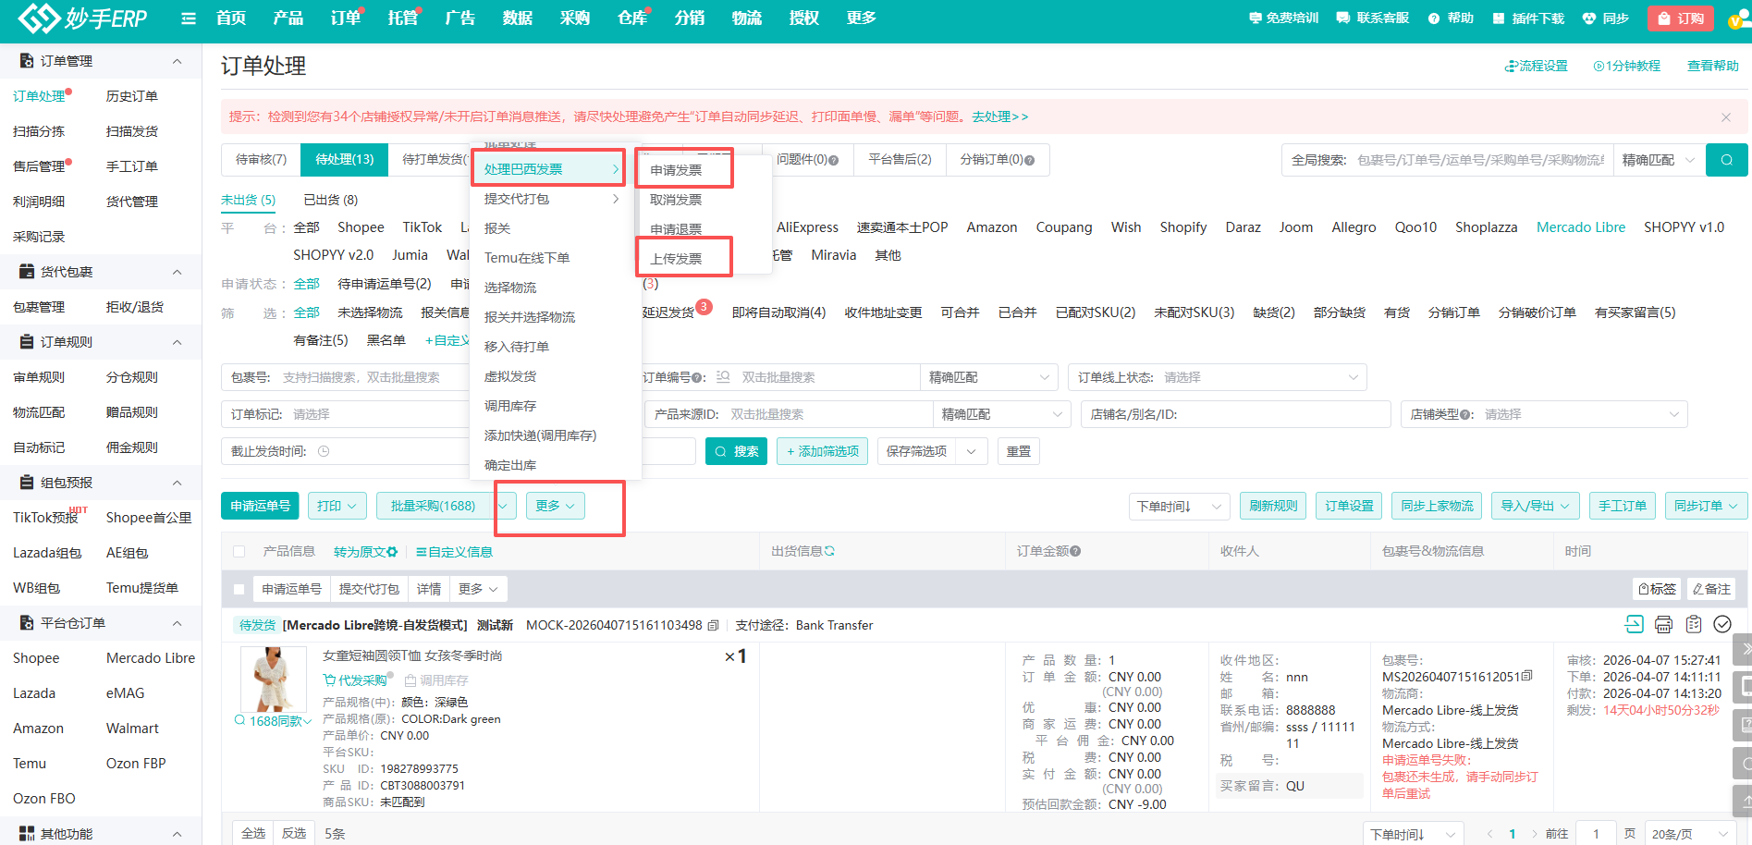The width and height of the screenshot is (1752, 845).
Task: Click the clipboard checklist icon on the order row
Action: (x=1694, y=625)
